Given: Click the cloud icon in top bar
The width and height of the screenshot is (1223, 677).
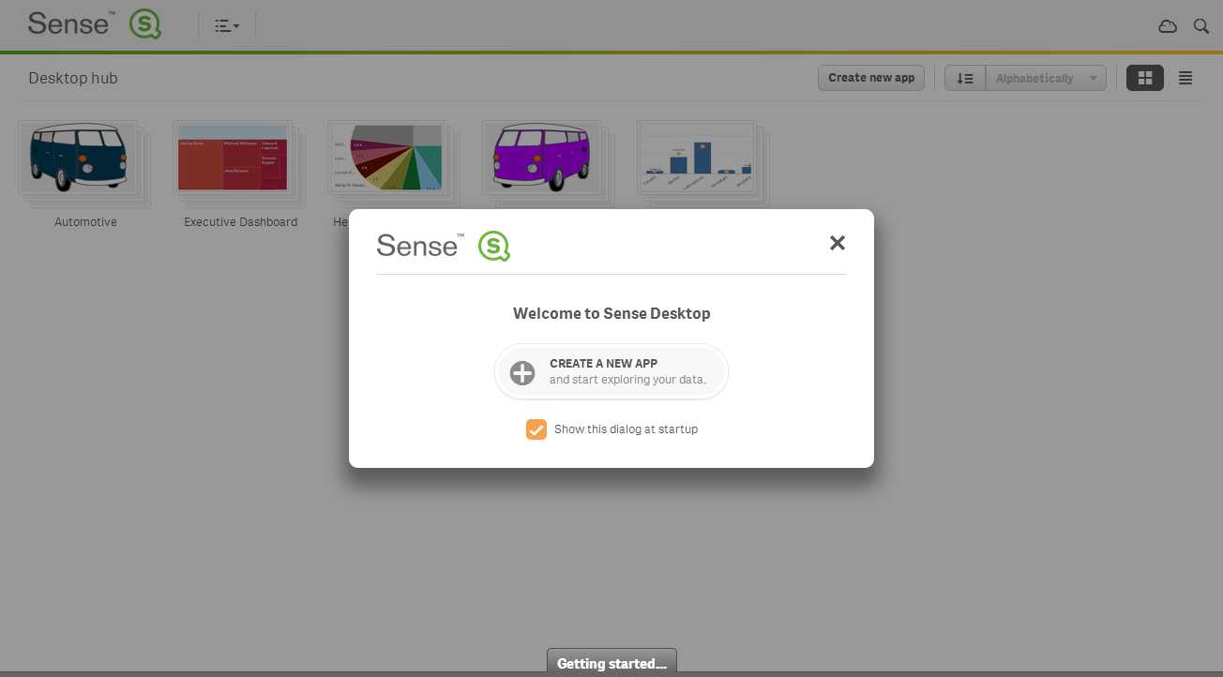Looking at the screenshot, I should (1168, 26).
